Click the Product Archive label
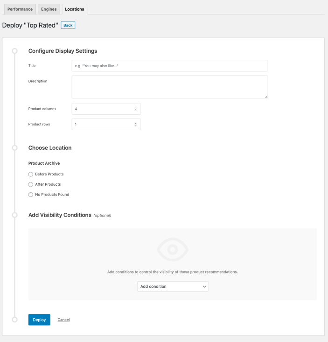The width and height of the screenshot is (328, 342). pos(44,163)
